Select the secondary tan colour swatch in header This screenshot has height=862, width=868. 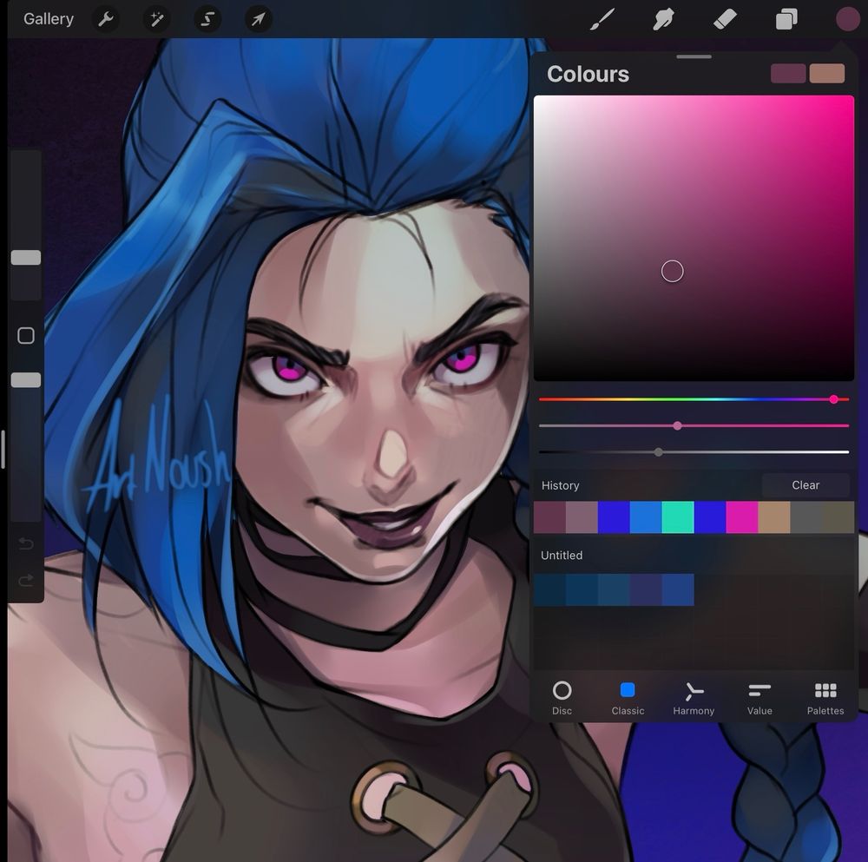827,74
